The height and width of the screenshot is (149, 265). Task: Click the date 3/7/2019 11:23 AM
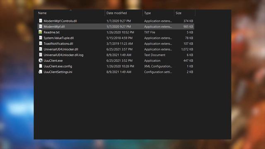point(120,43)
